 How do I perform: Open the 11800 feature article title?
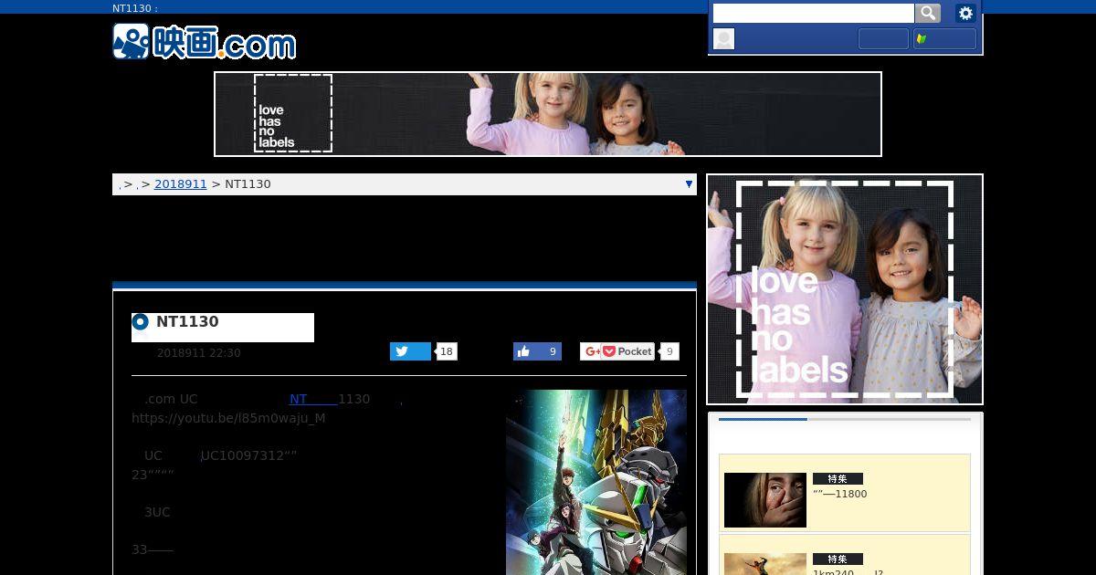tap(840, 494)
